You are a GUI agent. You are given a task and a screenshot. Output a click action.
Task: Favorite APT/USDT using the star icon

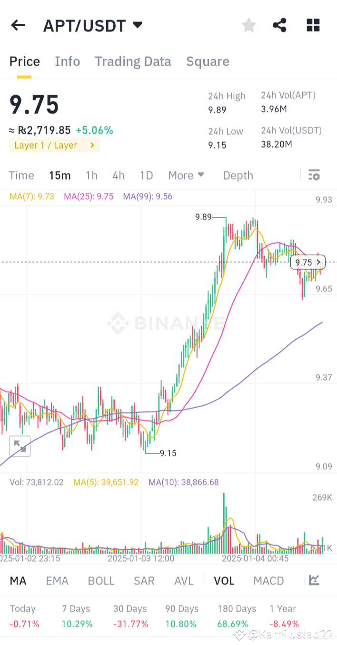pos(248,25)
